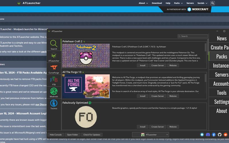This screenshot has height=143, width=229.
Task: Create Server for All The Forge 10
Action: [158, 96]
